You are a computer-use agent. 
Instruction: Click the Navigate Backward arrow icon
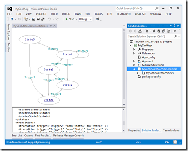point(12,19)
